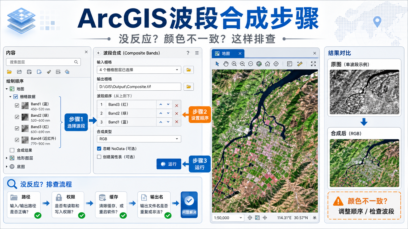The image size is (408, 229).
Task: Click the yellow open-folder icon in the Contents toolbar
Action: coord(9,72)
